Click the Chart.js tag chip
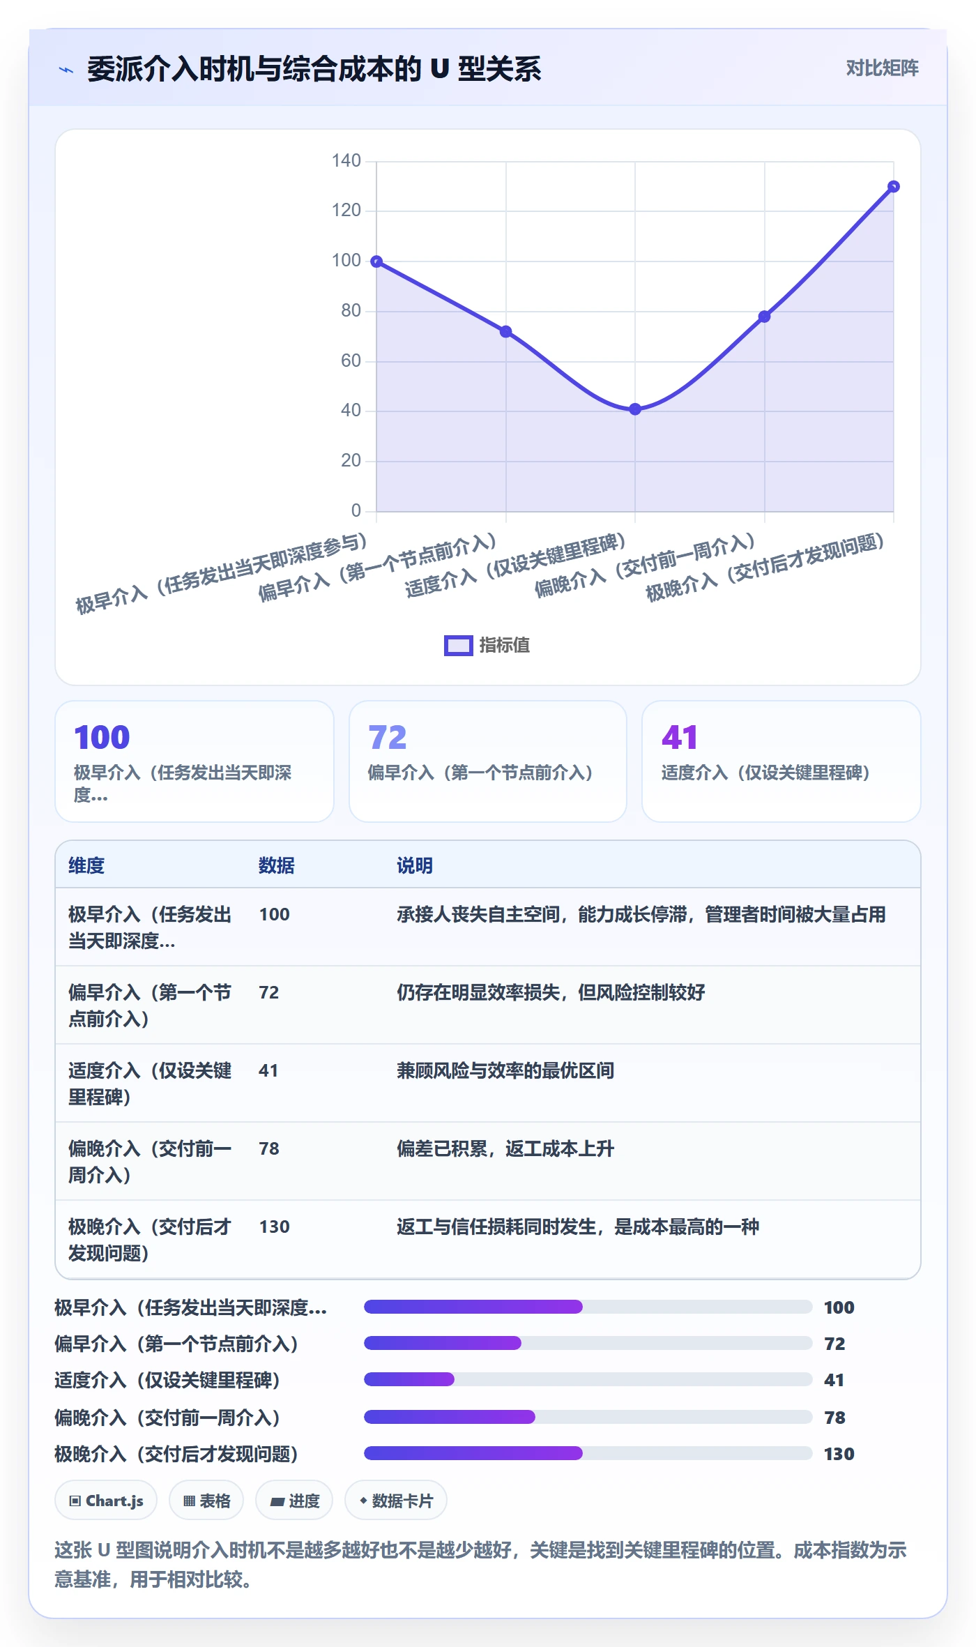This screenshot has width=976, height=1647. coord(106,1501)
